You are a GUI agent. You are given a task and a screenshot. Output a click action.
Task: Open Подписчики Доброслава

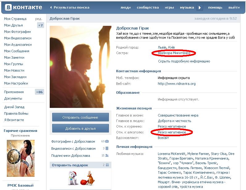click(71, 156)
